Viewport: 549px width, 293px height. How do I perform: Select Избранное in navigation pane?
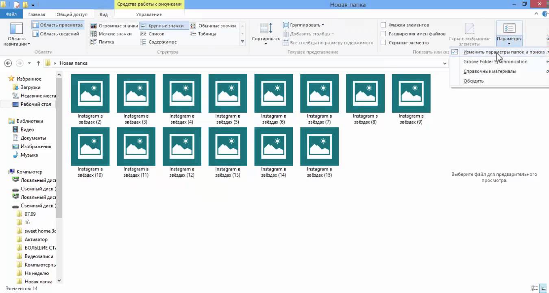coord(28,79)
